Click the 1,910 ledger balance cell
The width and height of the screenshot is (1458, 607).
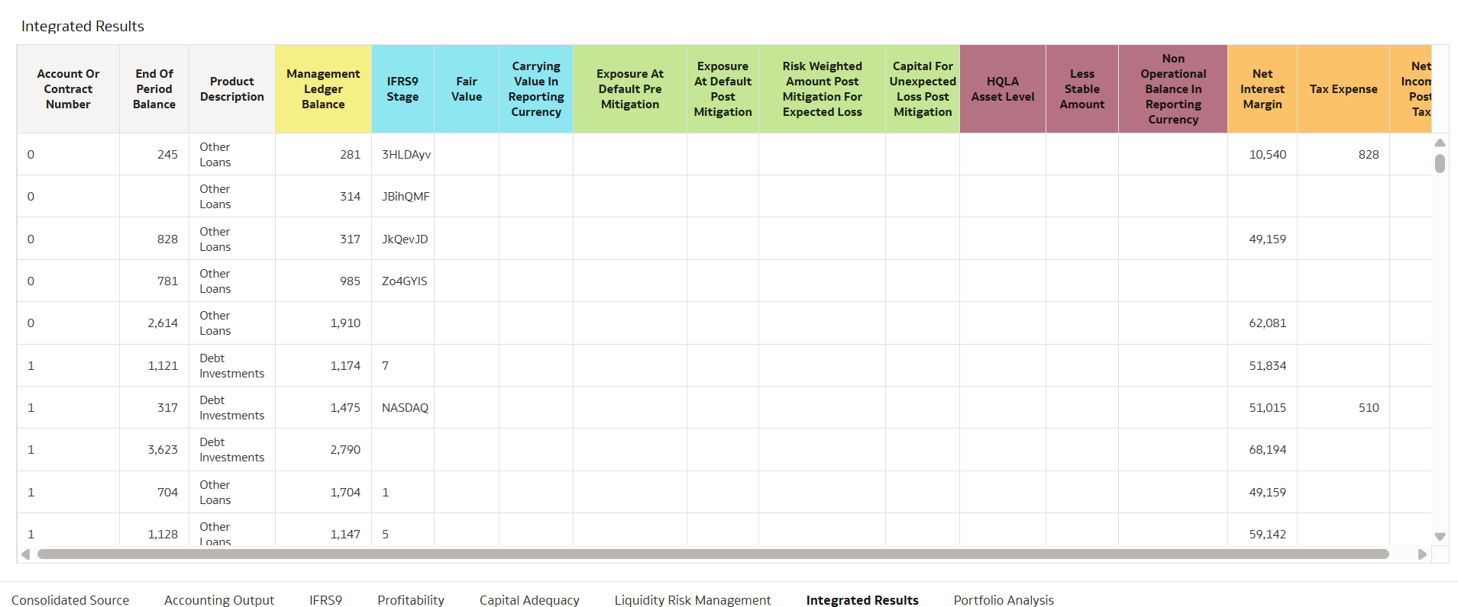click(x=323, y=323)
